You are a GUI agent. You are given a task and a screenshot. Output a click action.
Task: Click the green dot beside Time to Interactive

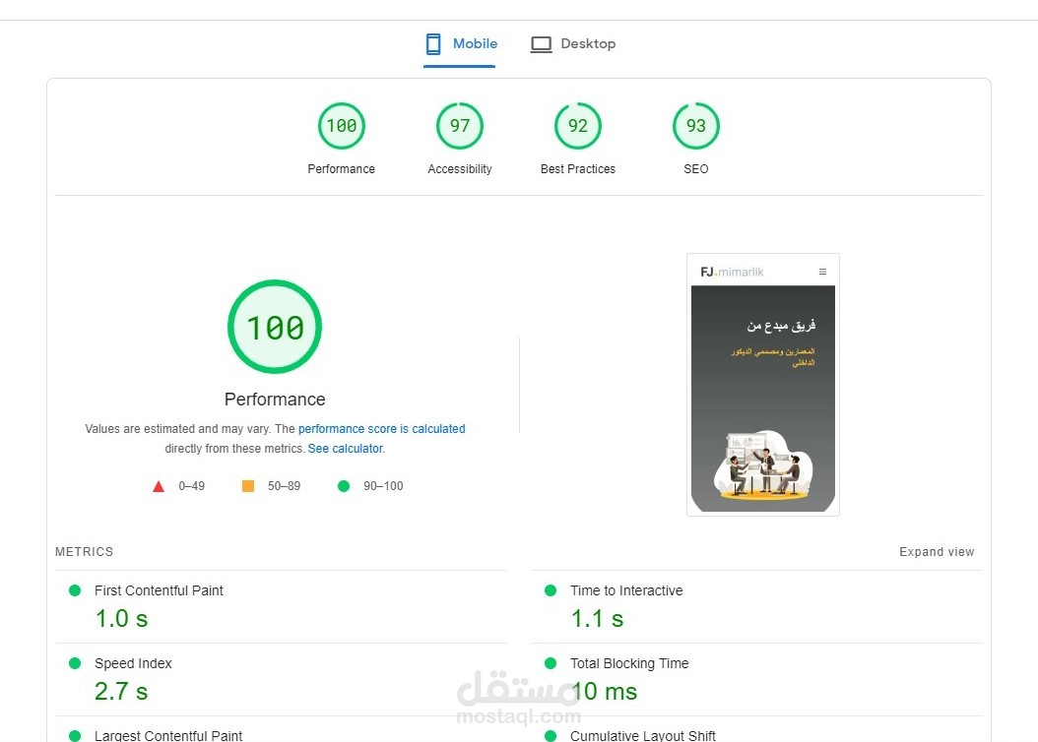click(551, 590)
